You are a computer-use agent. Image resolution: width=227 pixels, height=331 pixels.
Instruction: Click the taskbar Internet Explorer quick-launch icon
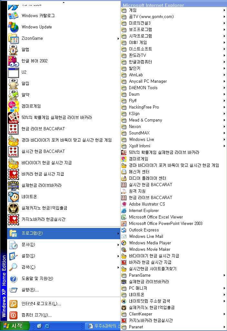point(47,326)
